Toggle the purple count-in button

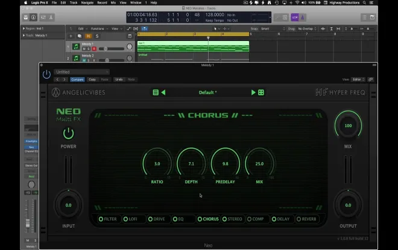pos(294,17)
